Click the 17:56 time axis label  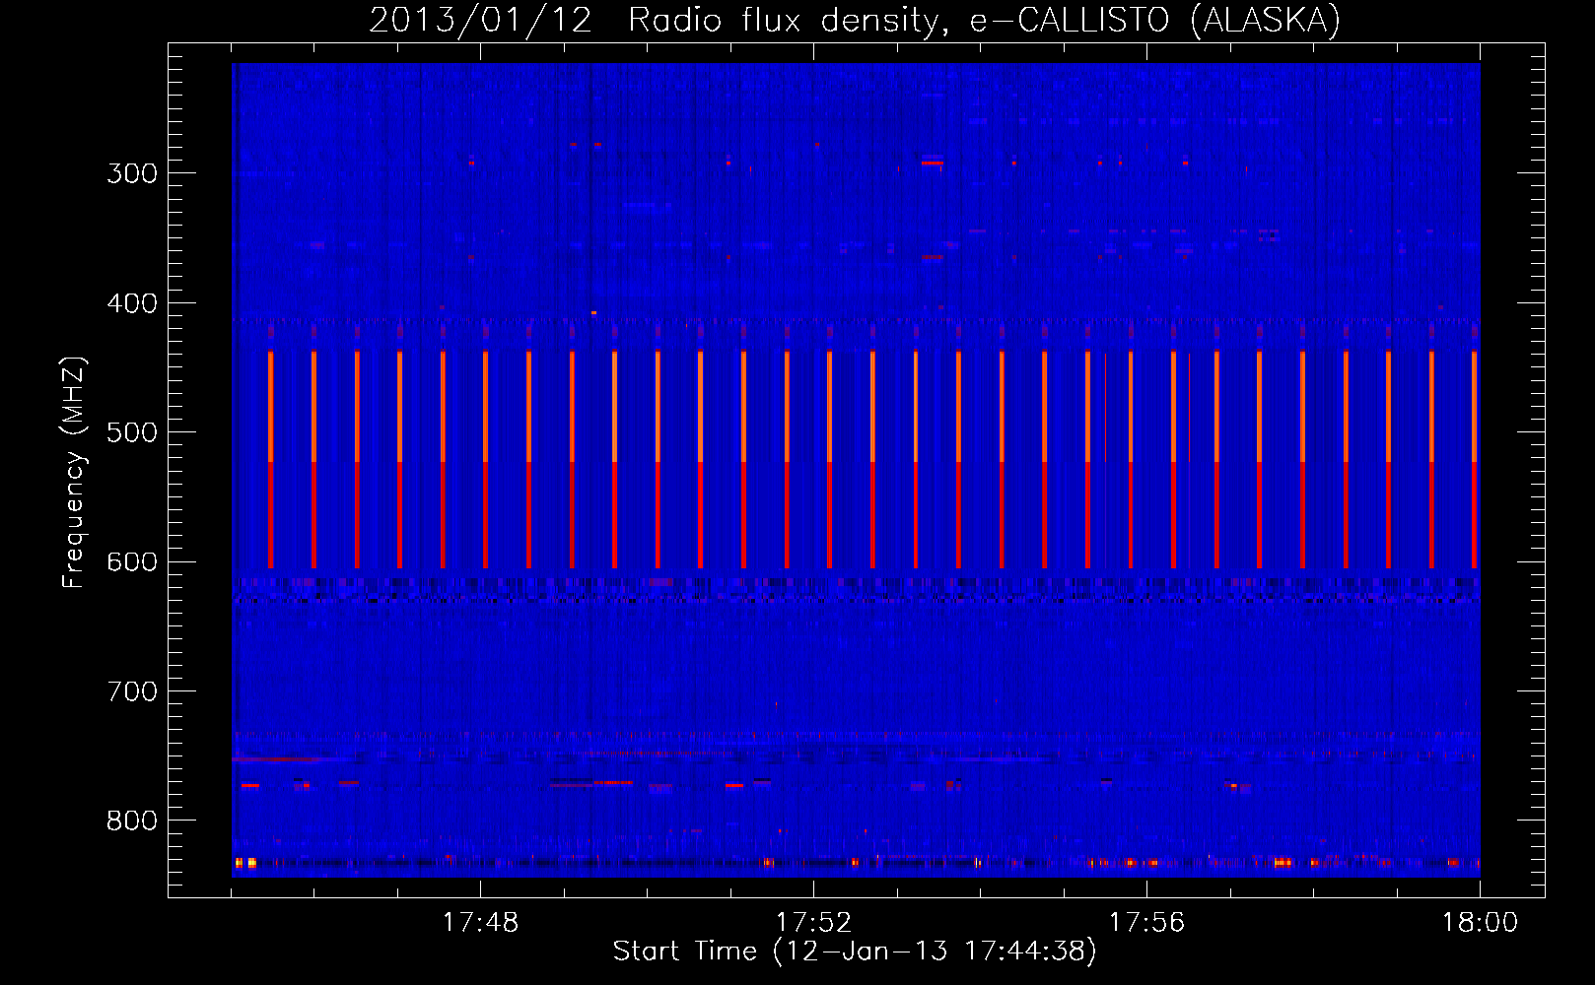point(1146,923)
